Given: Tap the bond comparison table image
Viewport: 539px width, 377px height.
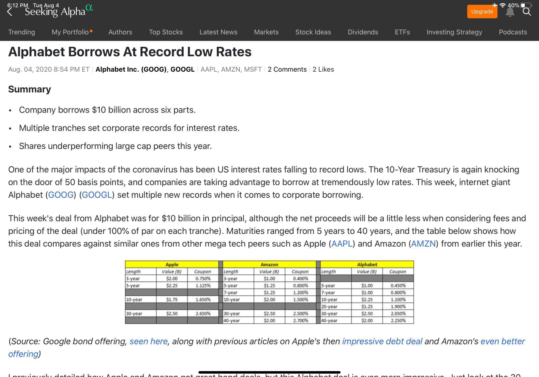Looking at the screenshot, I should click(269, 292).
